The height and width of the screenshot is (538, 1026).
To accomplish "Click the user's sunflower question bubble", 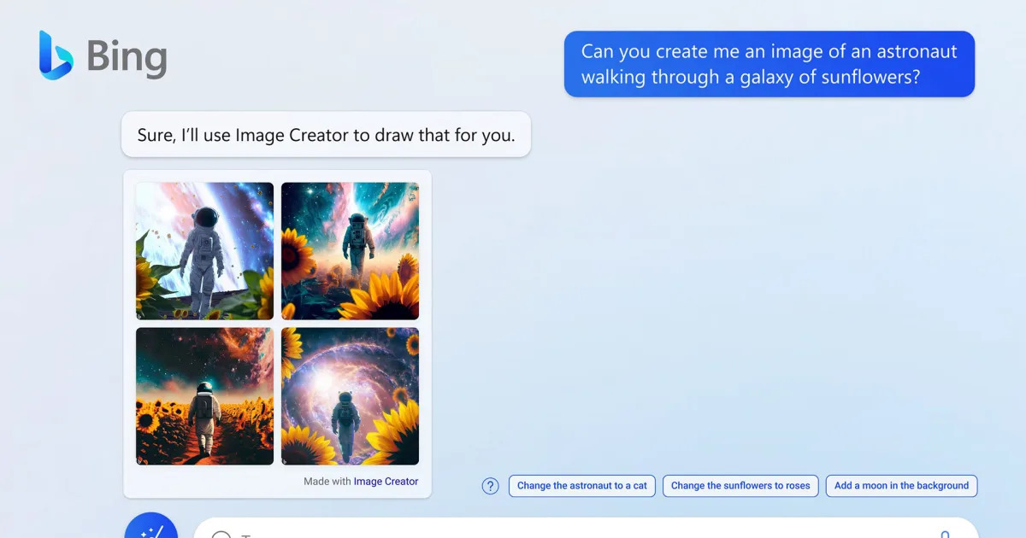I will (x=768, y=64).
